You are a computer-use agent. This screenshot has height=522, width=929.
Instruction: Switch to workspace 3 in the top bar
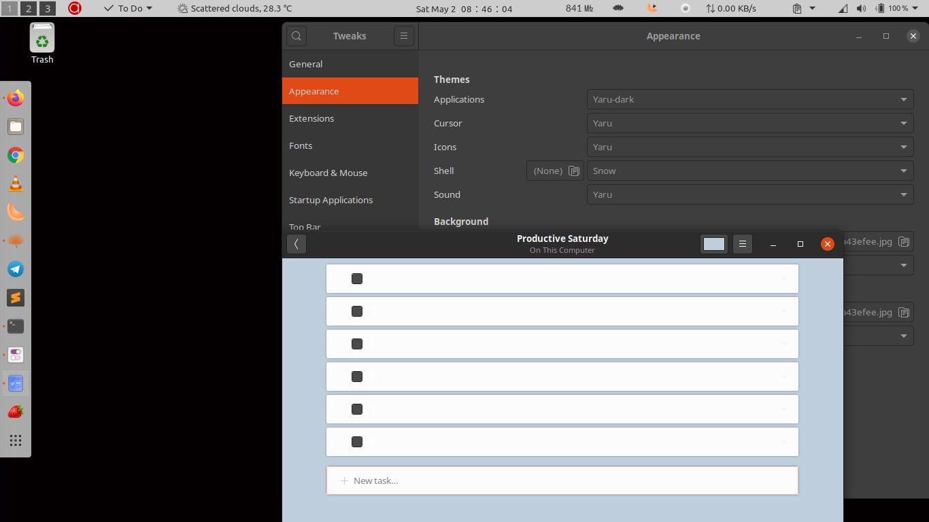[x=47, y=9]
